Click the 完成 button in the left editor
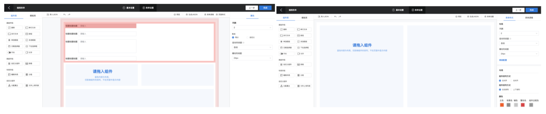546x114 pixels. coord(265,8)
